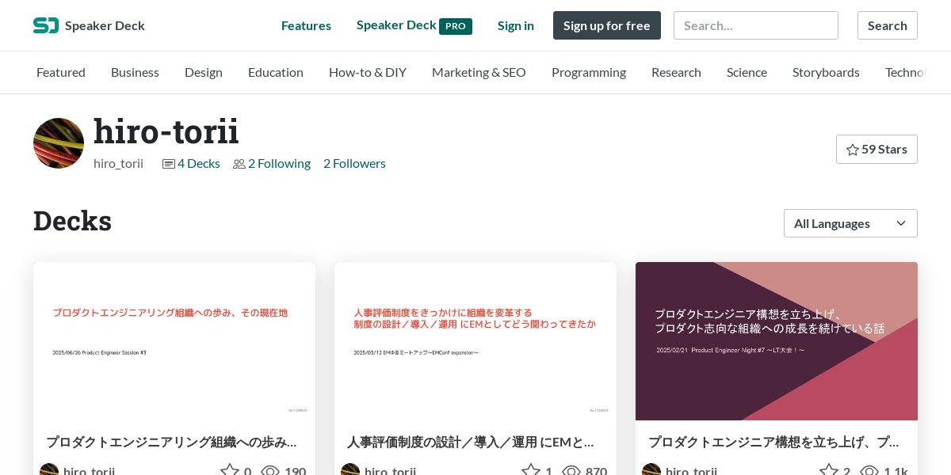Image resolution: width=951 pixels, height=475 pixels.
Task: Click the hiro_torii username under the heading
Action: pos(118,163)
